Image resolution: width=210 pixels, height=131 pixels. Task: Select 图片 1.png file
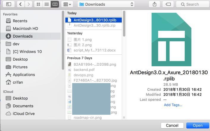pyautogui.click(x=94, y=40)
